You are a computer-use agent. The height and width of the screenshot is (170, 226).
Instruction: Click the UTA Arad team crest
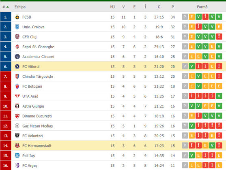point(17,96)
